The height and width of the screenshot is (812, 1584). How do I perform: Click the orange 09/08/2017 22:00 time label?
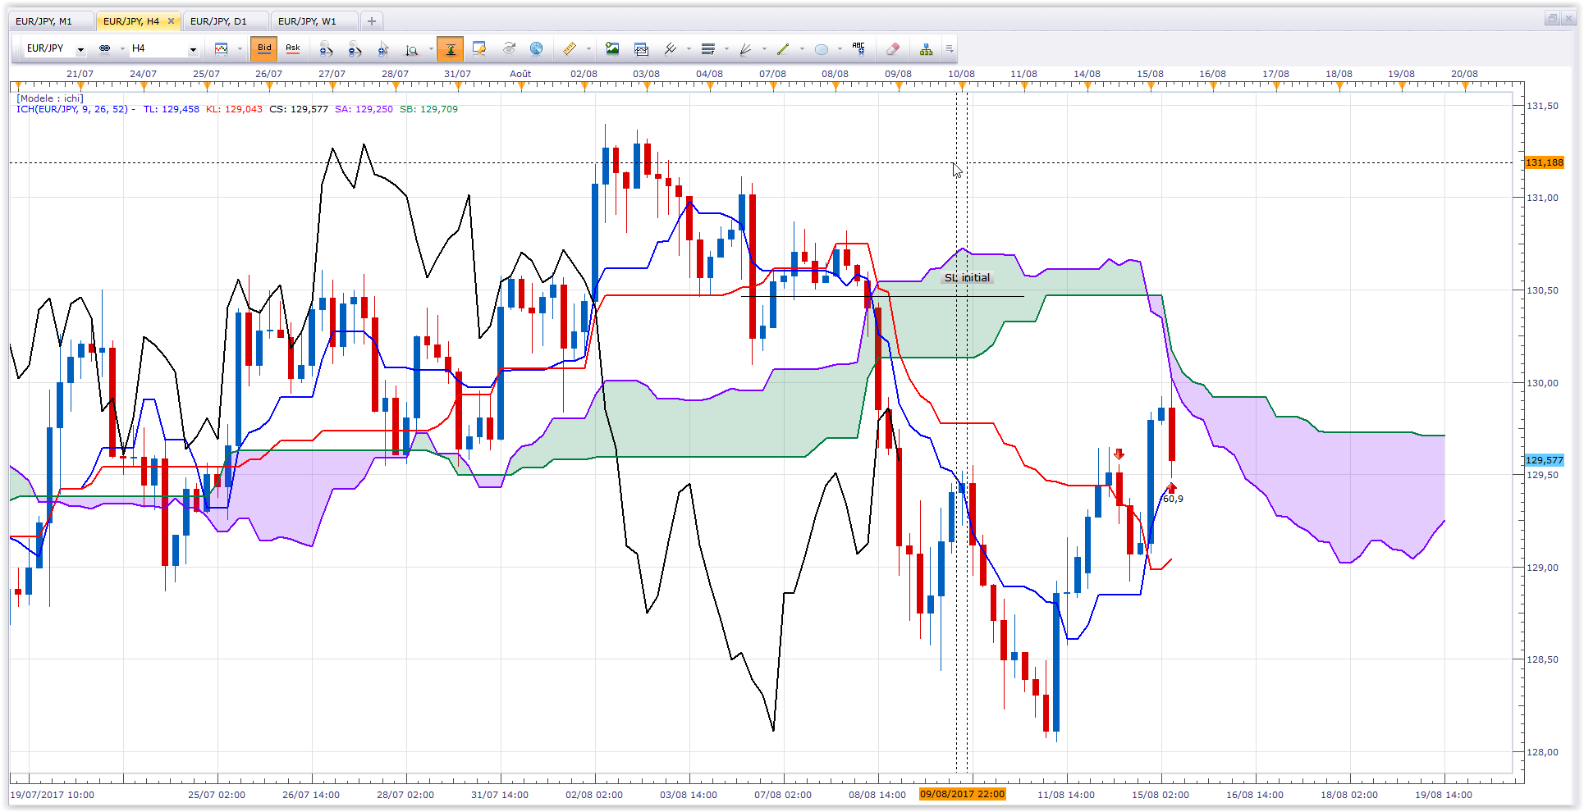point(962,794)
